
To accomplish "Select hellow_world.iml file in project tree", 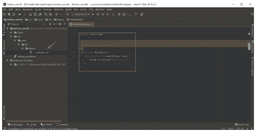I will click(x=26, y=56).
